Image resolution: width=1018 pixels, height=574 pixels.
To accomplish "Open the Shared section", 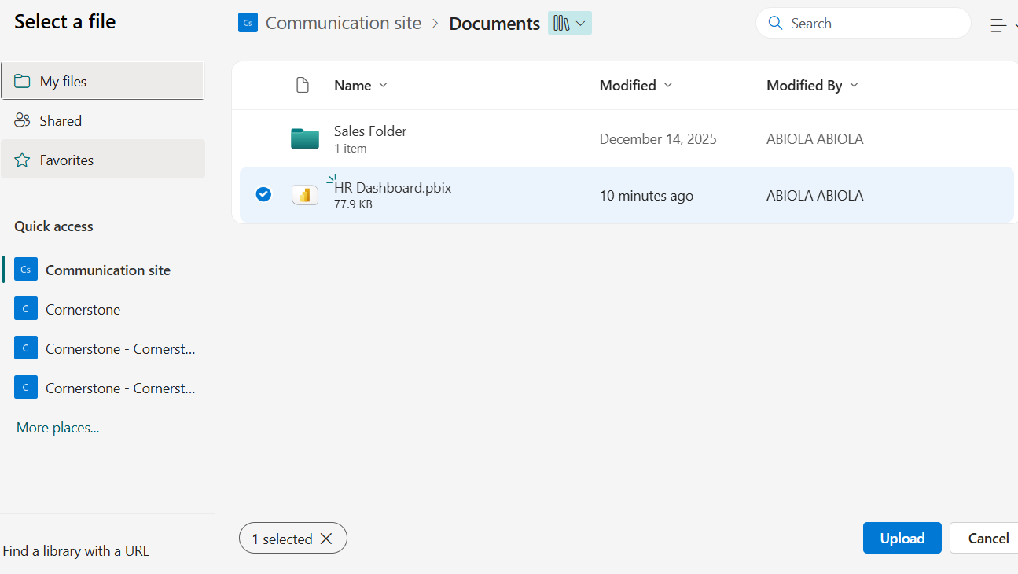I will (61, 120).
